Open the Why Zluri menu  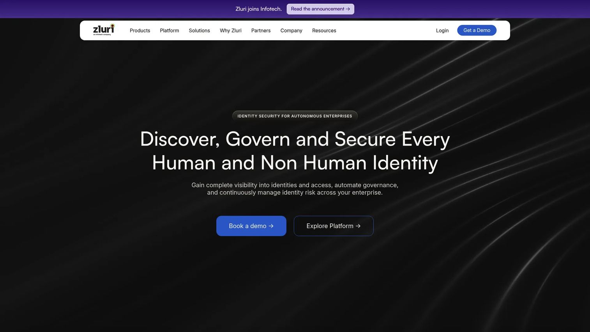[x=231, y=30]
